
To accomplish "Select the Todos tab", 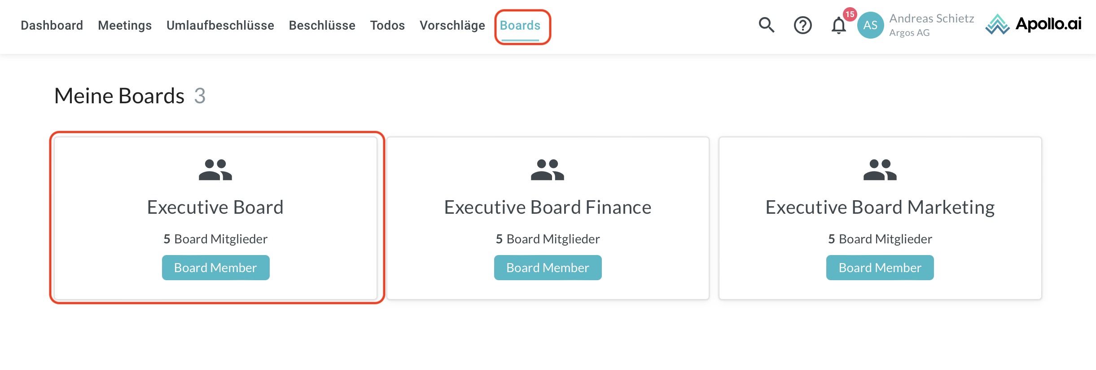I will 387,25.
